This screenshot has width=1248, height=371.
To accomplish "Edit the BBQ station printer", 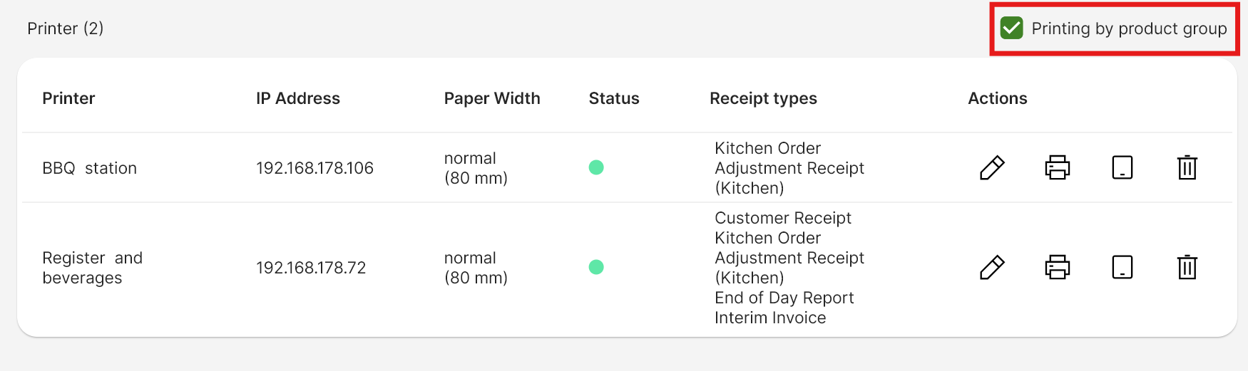I will point(992,168).
